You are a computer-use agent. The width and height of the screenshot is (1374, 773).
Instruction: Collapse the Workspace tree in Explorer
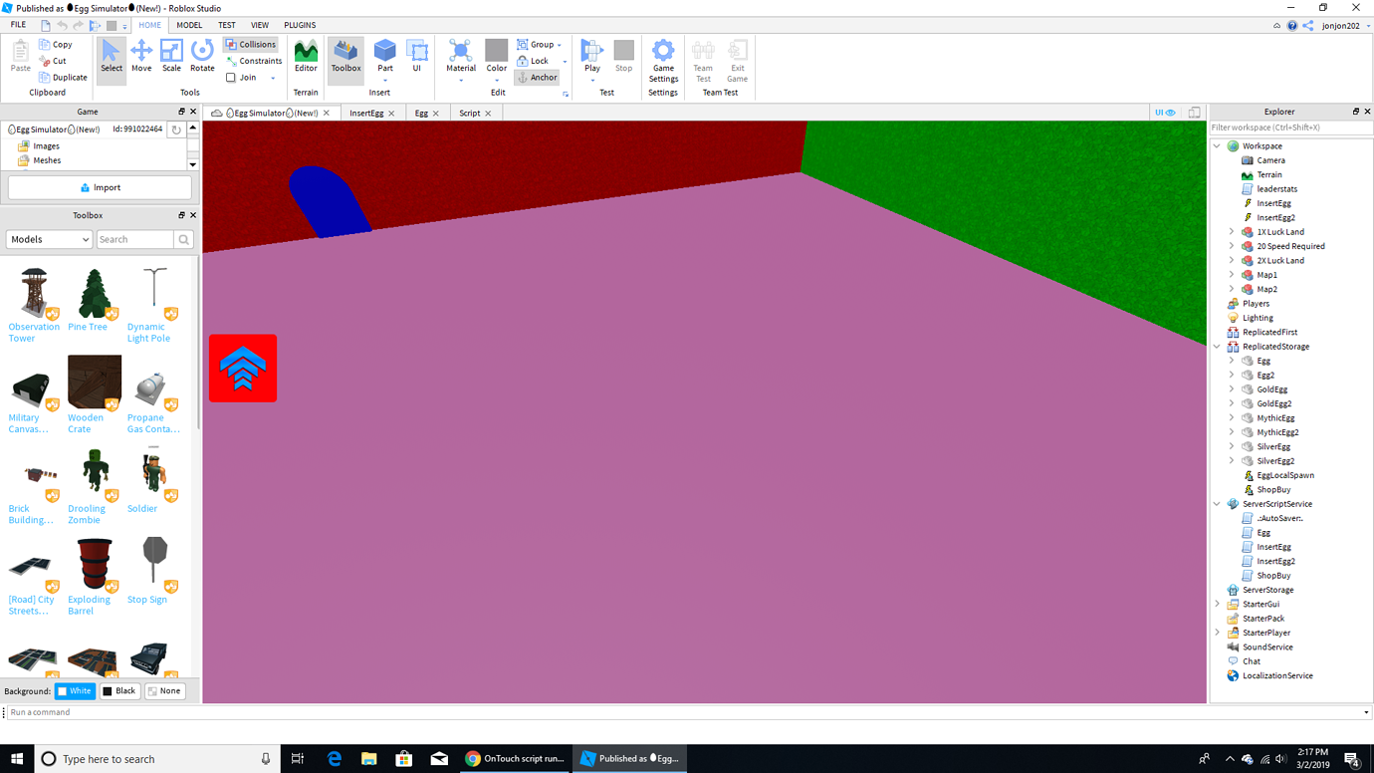pyautogui.click(x=1217, y=145)
